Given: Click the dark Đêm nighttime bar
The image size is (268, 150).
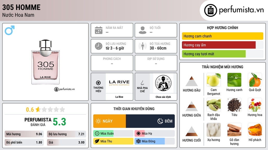Looking at the screenshot, I should point(150,121).
